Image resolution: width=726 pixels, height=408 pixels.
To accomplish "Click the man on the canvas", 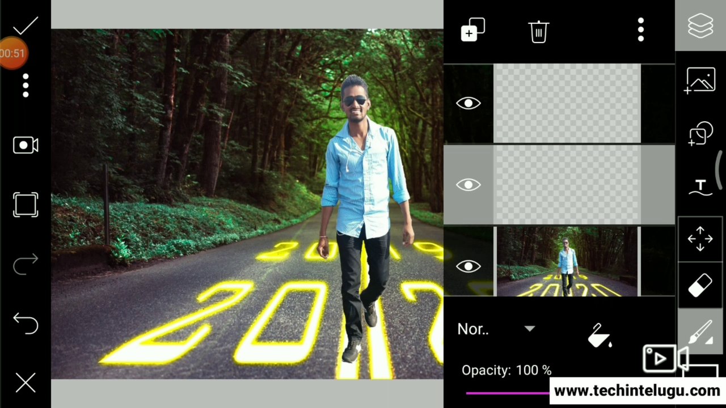I will [365, 218].
